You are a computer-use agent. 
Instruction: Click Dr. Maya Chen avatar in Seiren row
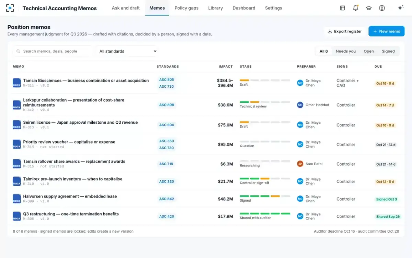click(300, 125)
